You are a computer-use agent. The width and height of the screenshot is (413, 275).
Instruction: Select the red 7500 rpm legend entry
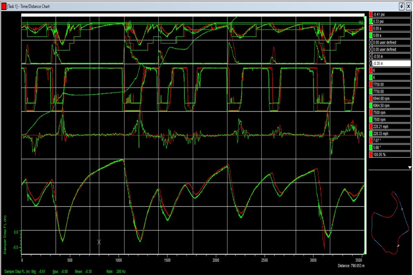pos(390,113)
